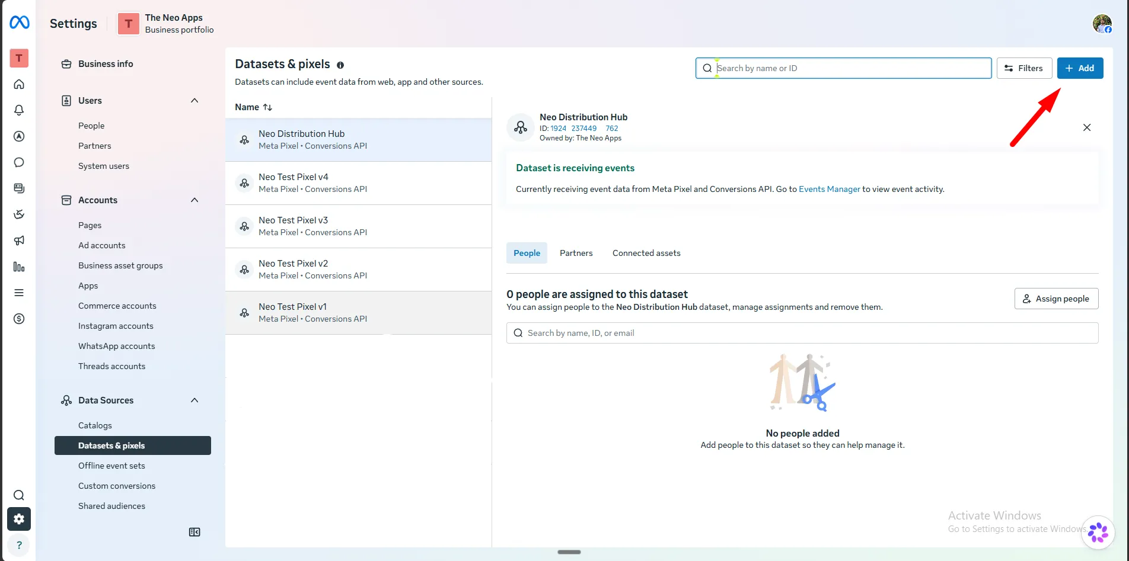This screenshot has width=1129, height=561.
Task: Sort datasets by the Name column arrows
Action: pyautogui.click(x=267, y=107)
